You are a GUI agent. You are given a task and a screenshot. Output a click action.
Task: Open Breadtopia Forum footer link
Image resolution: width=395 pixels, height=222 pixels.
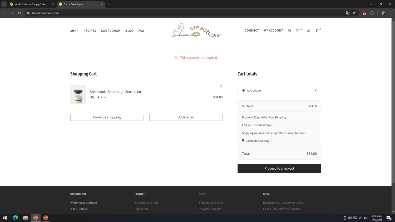coord(146,203)
